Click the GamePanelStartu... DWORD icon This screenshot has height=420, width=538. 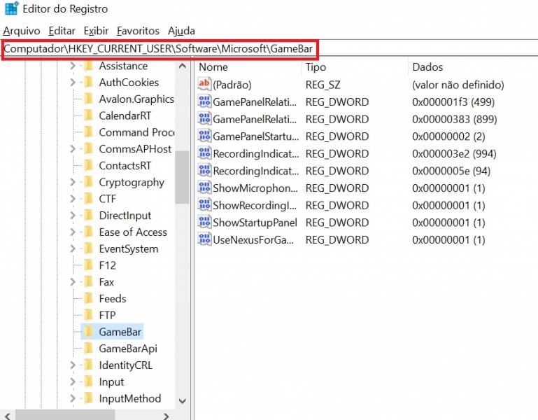coord(204,136)
